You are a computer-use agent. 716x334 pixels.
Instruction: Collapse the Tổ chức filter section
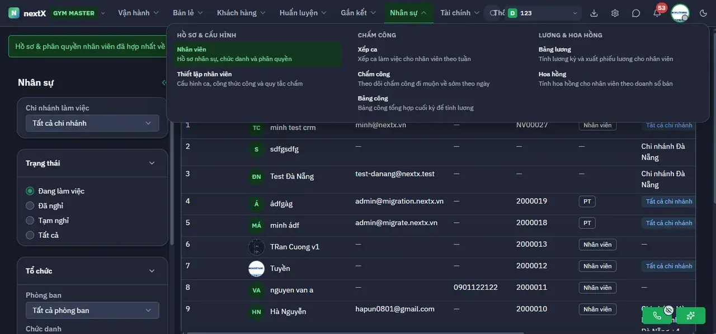click(x=152, y=271)
